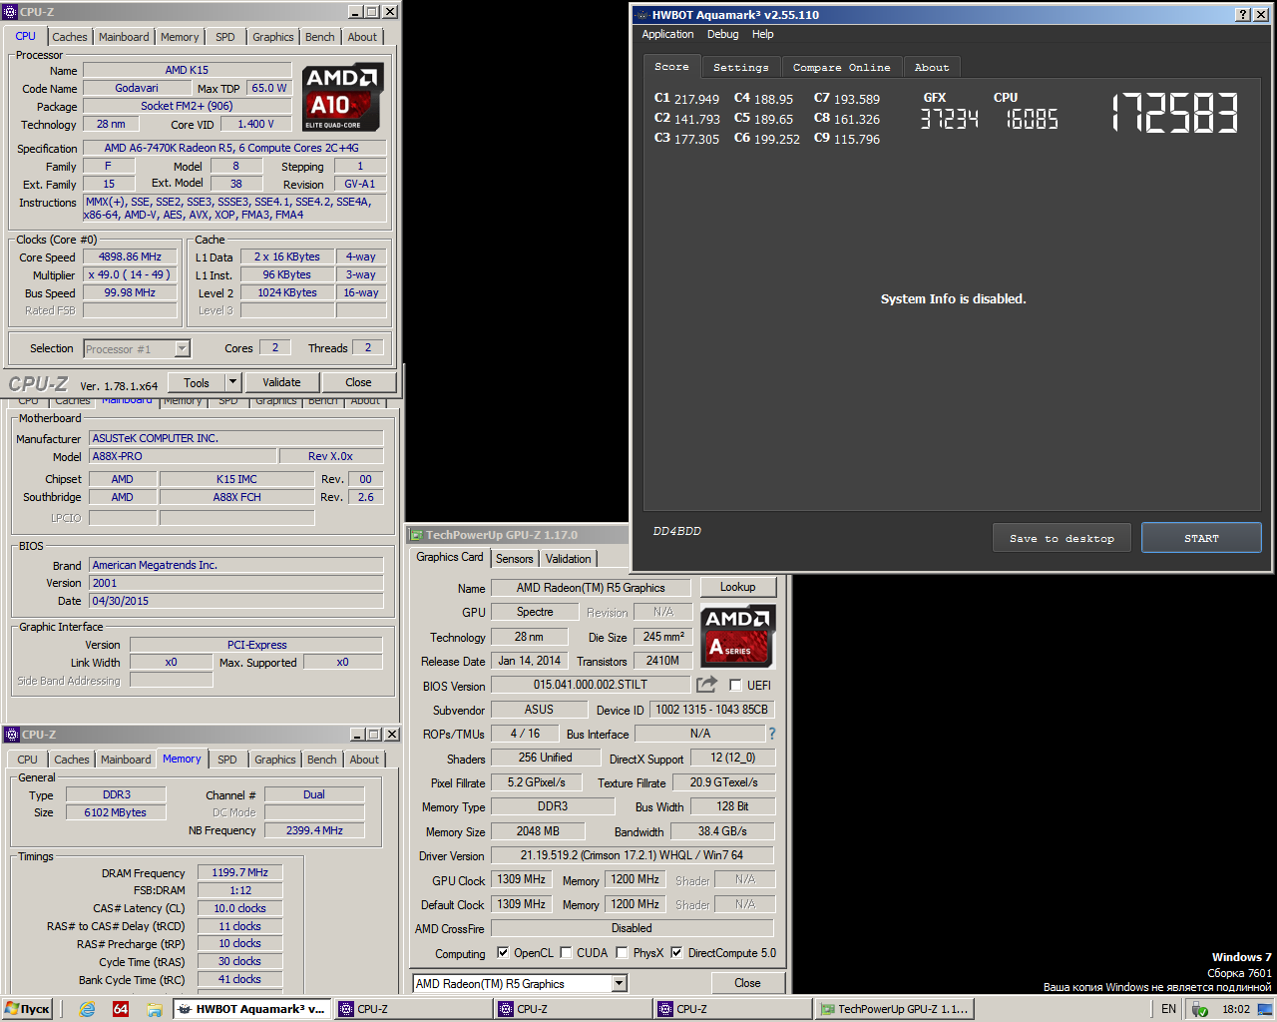Viewport: 1277px width, 1022px height.
Task: Open the Windows Start (Пуск) button
Action: (x=27, y=1009)
